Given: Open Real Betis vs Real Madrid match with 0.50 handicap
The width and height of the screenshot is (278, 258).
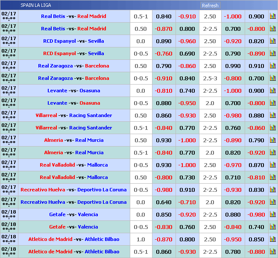Looking at the screenshot, I should click(73, 29).
